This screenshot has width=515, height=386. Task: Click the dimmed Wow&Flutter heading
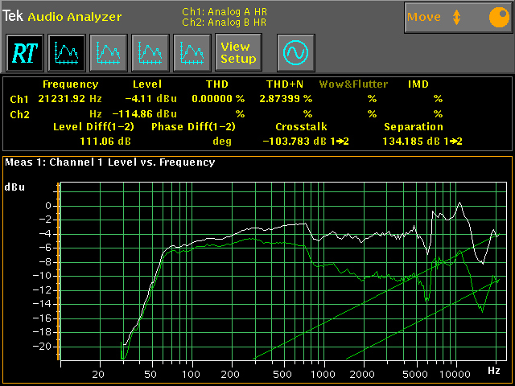tap(353, 84)
